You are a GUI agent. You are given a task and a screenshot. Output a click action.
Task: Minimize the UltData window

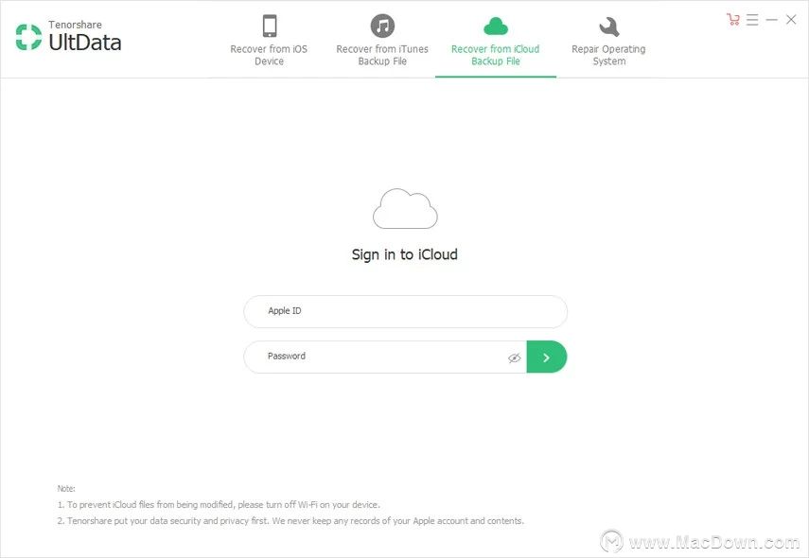click(772, 20)
